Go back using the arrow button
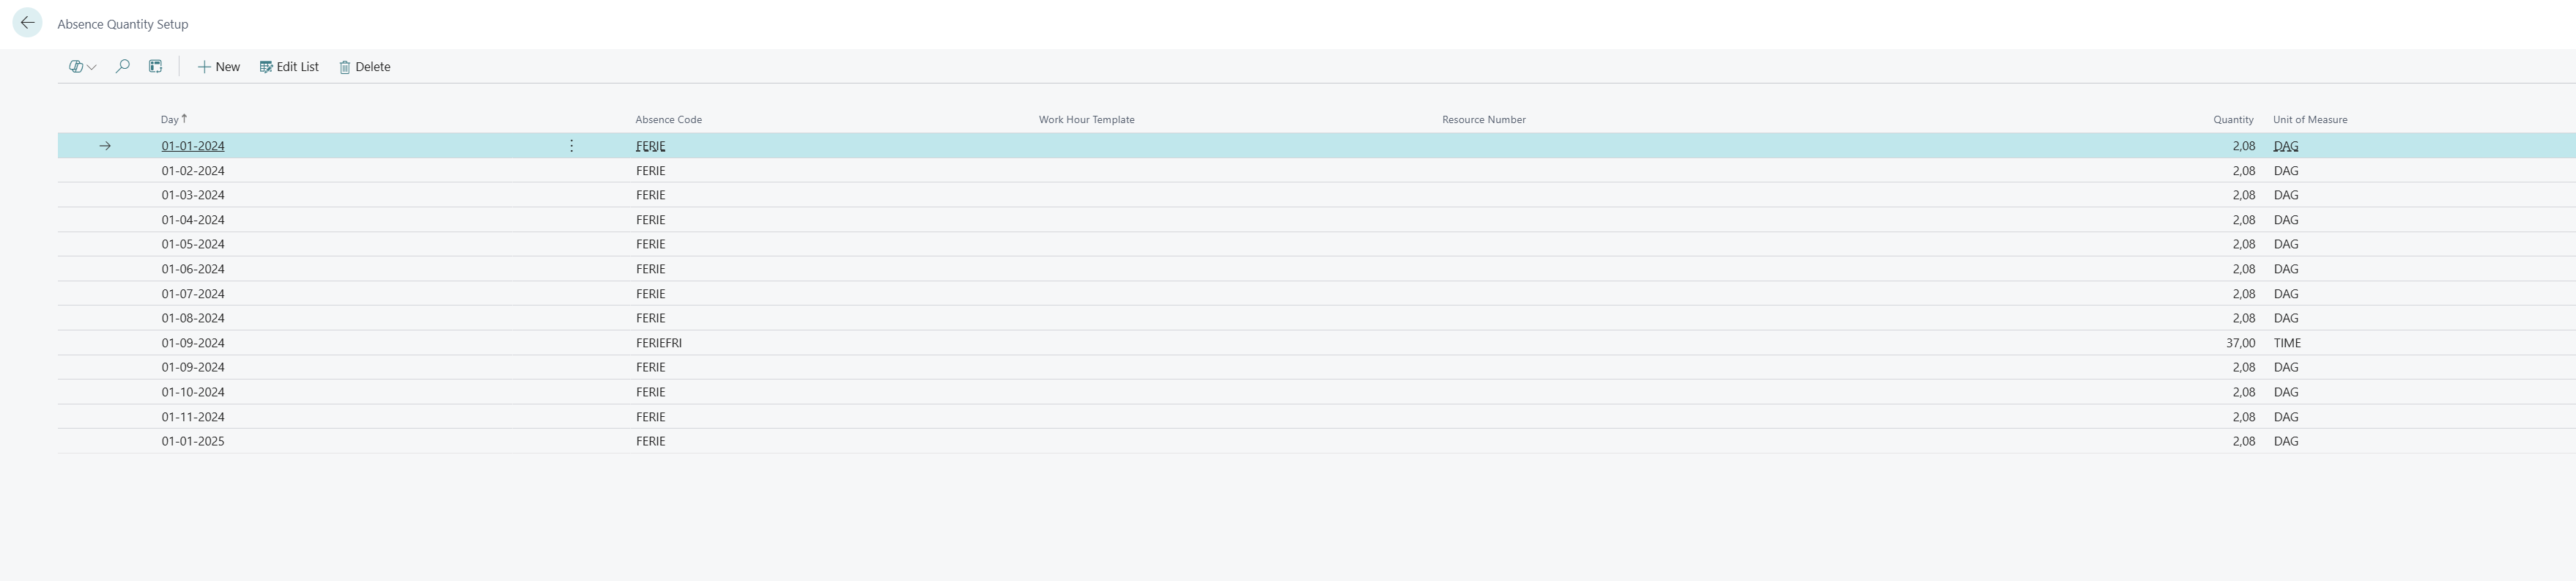 27,22
